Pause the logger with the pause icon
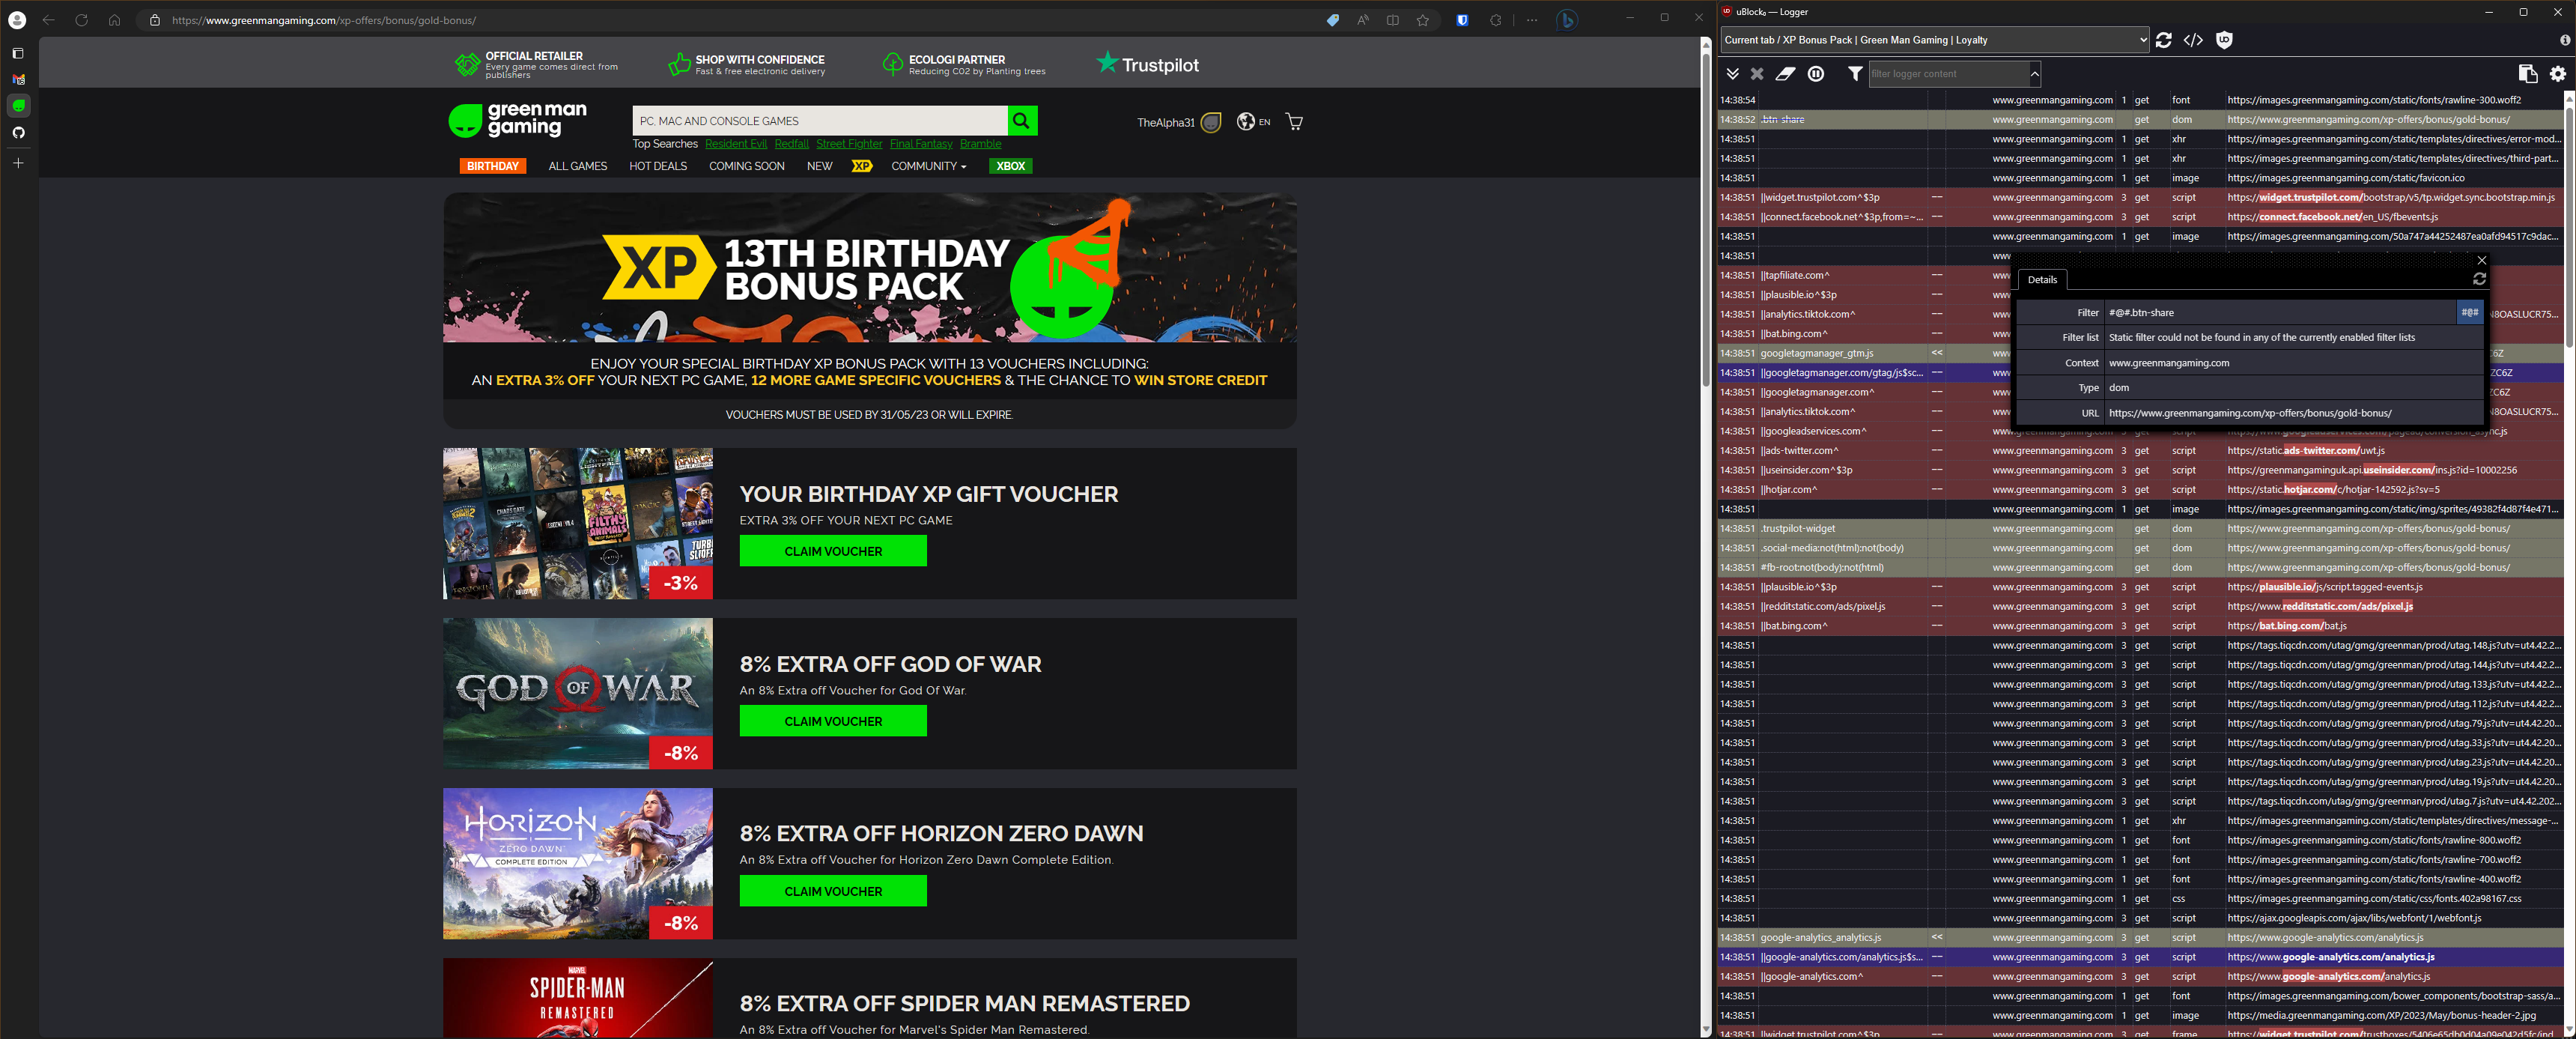 tap(1816, 73)
